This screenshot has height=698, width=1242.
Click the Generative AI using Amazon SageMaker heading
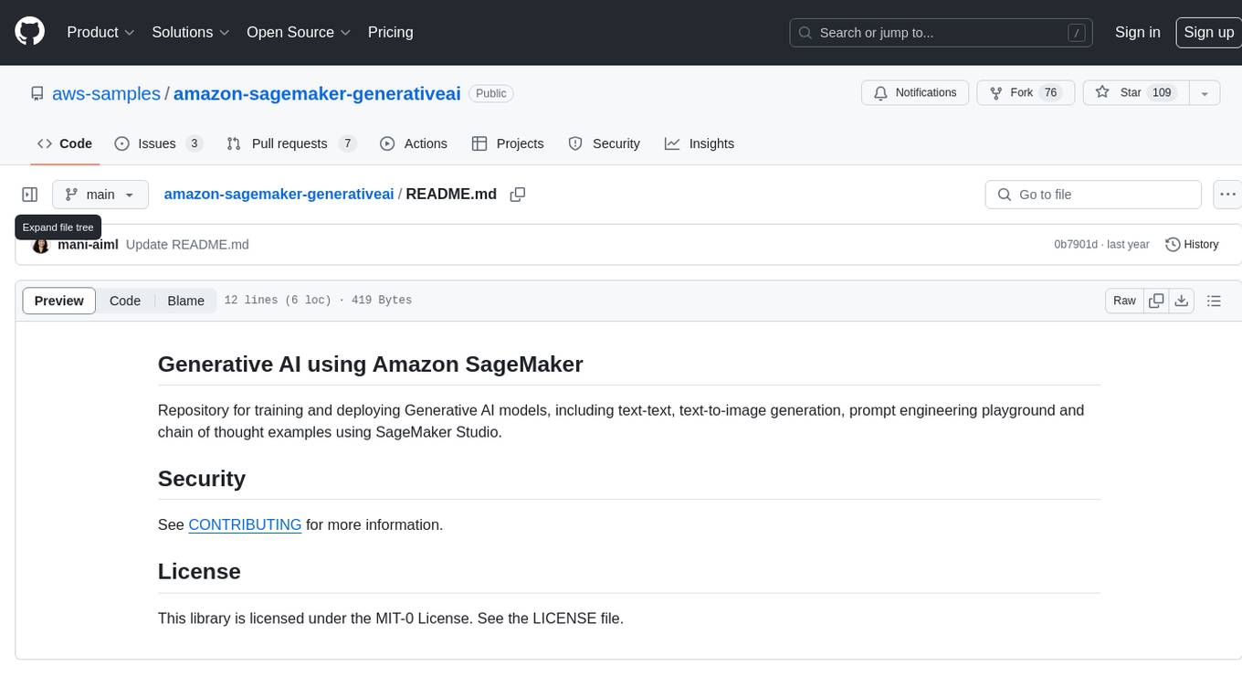coord(370,364)
